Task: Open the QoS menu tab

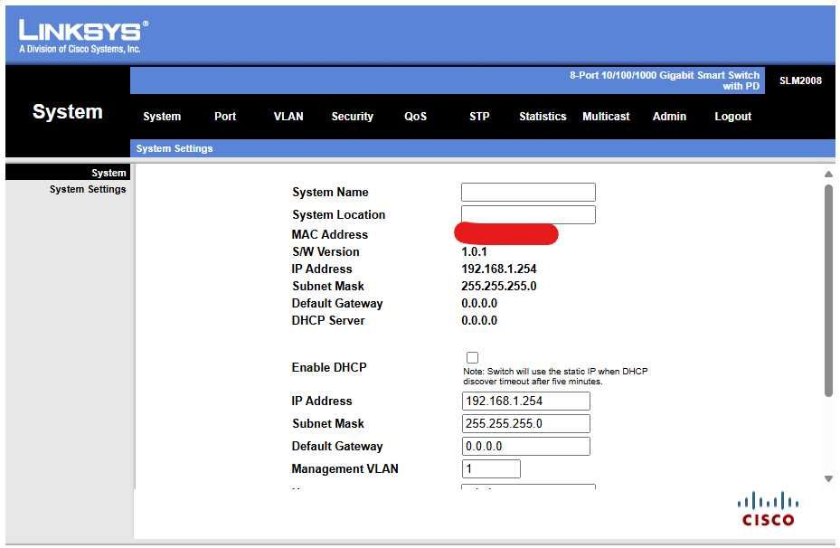Action: tap(415, 117)
